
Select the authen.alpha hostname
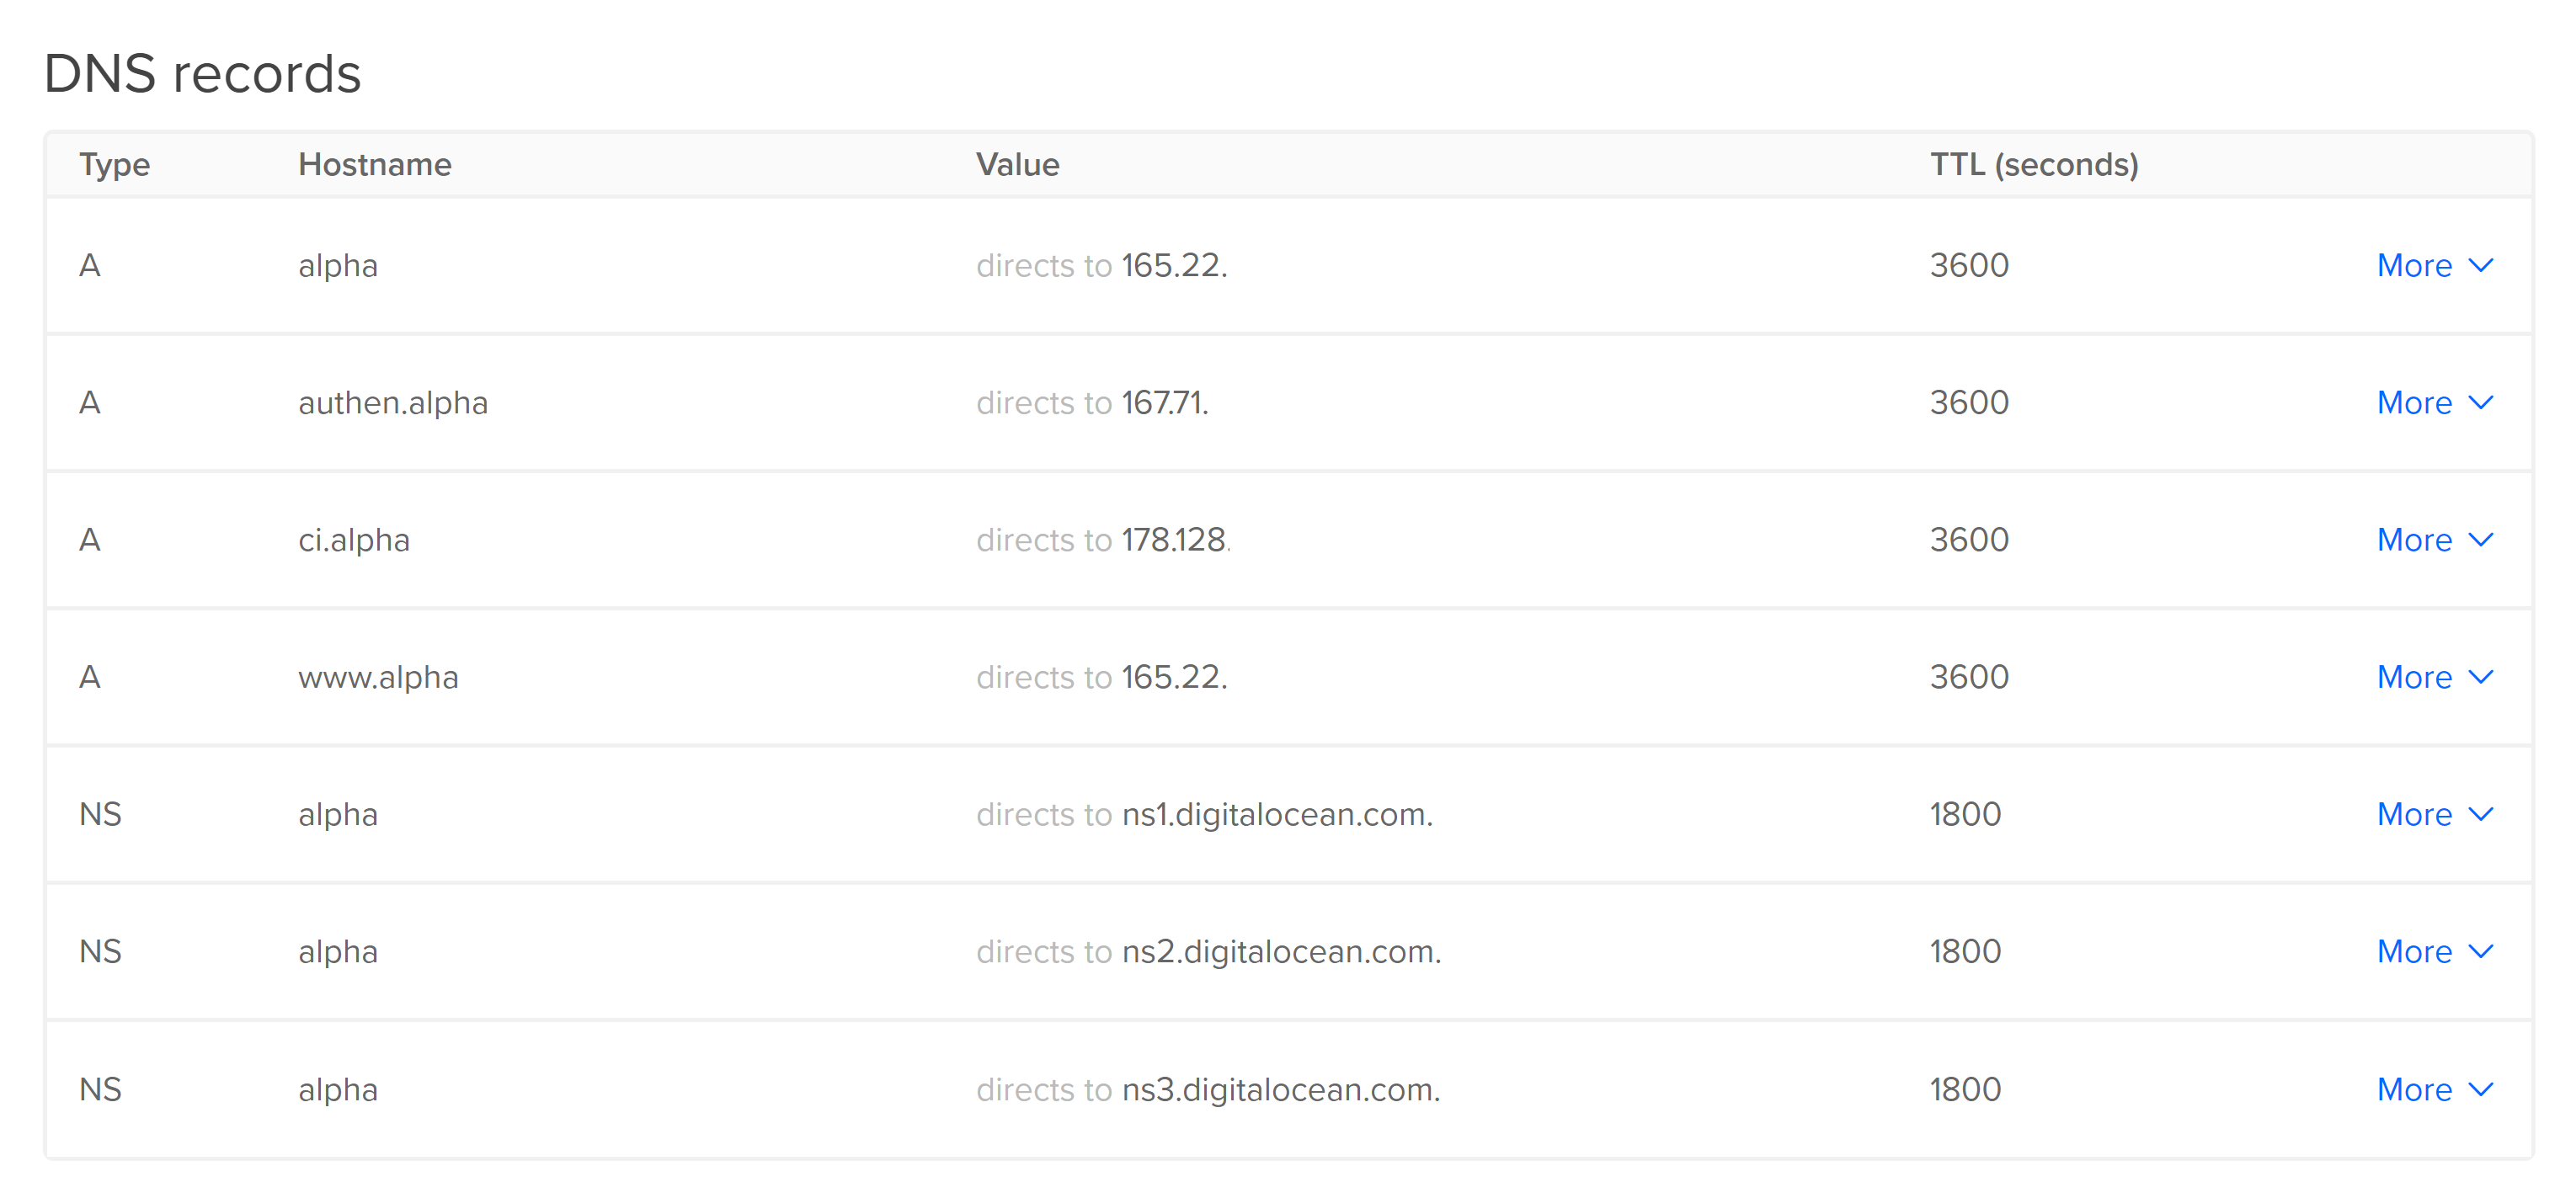pyautogui.click(x=393, y=403)
